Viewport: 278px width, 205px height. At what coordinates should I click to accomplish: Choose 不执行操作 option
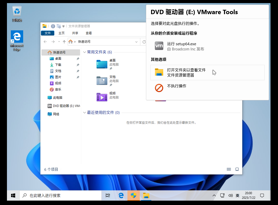(176, 86)
